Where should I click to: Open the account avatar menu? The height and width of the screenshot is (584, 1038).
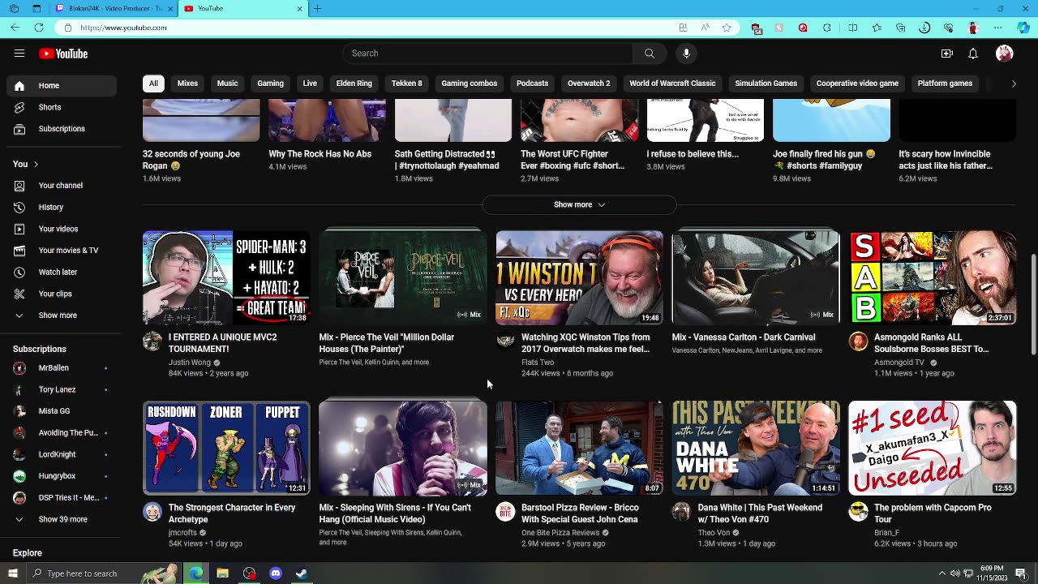(1005, 54)
